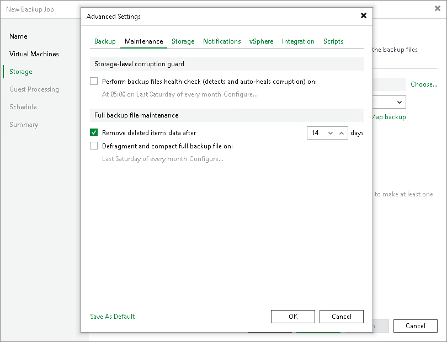Screen dimensions: 447x342
Task: Open the vSphere tab
Action: pos(261,41)
